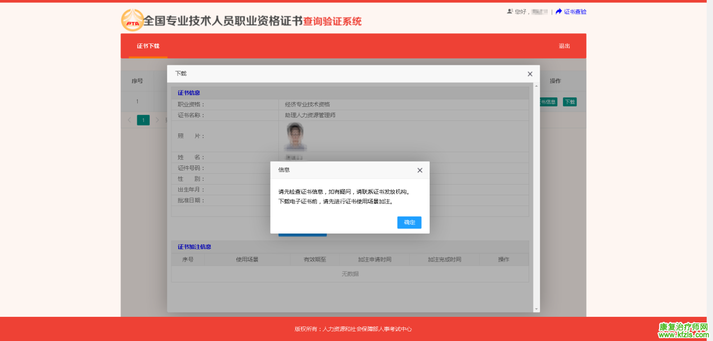Click the site title 全国专业技术人员职业资格证书

click(x=223, y=21)
